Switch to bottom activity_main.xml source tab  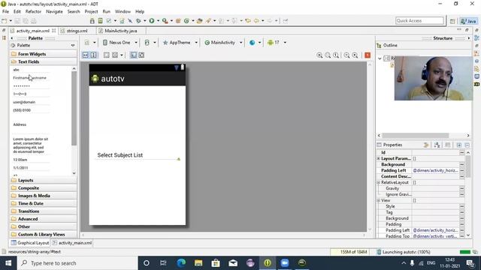72,243
